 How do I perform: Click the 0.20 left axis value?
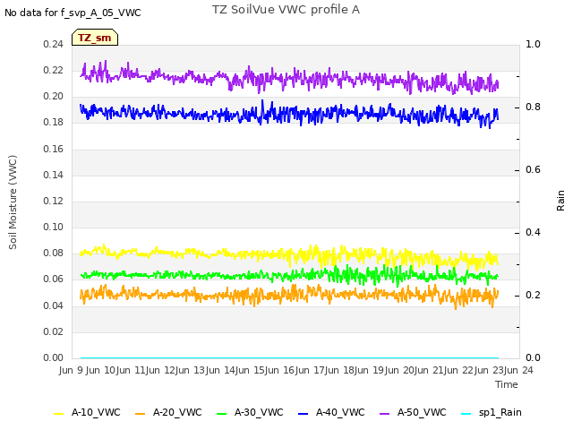[53, 97]
